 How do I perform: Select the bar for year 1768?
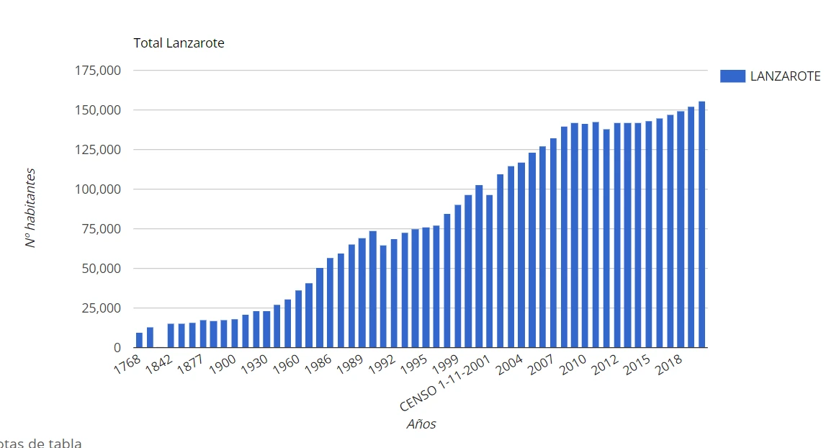[139, 340]
